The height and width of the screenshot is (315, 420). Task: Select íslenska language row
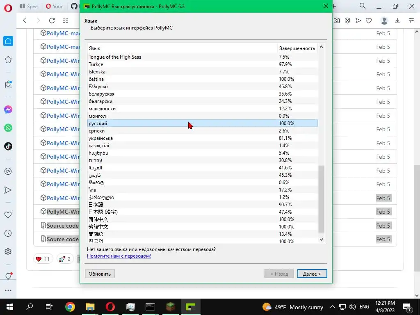pyautogui.click(x=203, y=72)
